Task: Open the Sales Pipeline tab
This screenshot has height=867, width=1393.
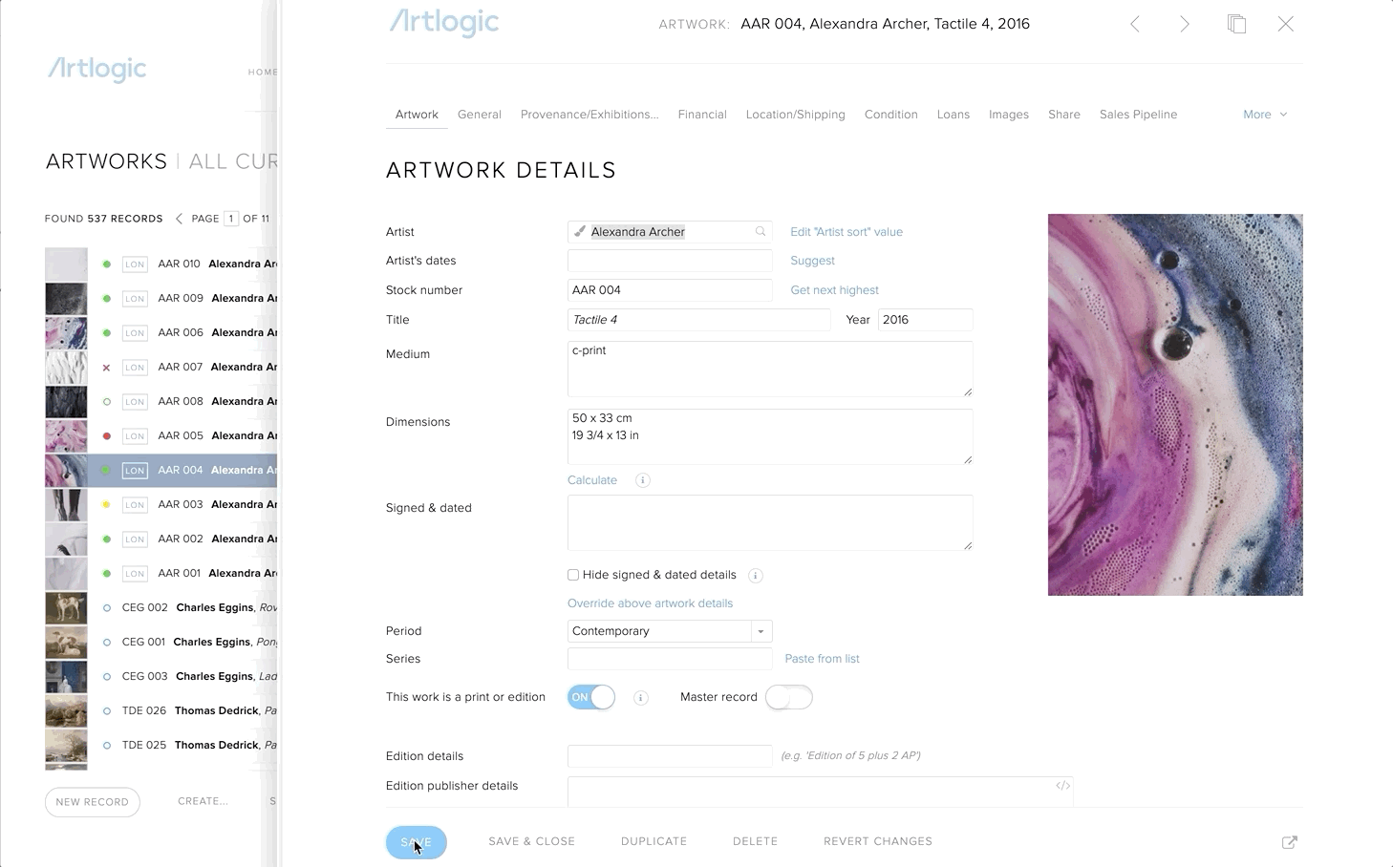Action: [x=1139, y=115]
